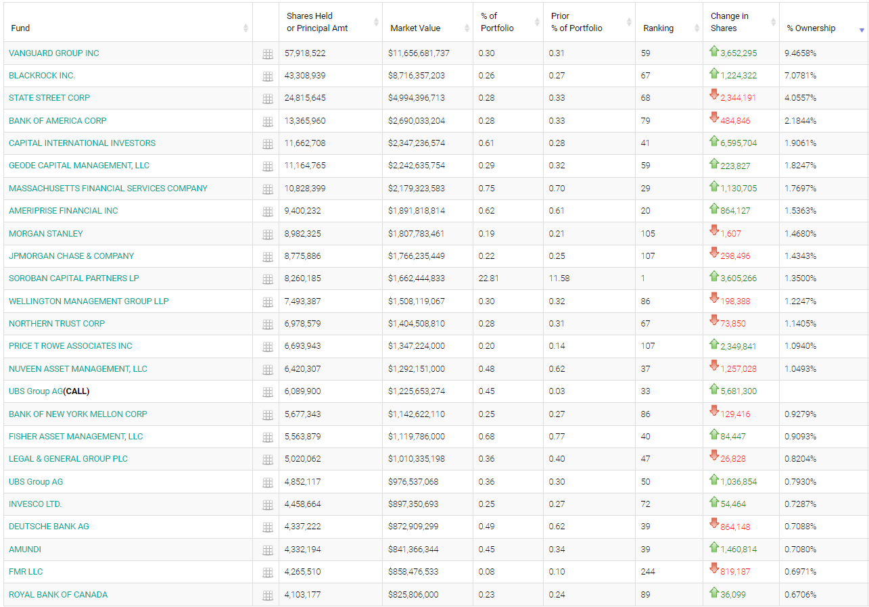Open grid icon in Vanguard Group row
Viewport: 869px width, 607px height.
267,54
